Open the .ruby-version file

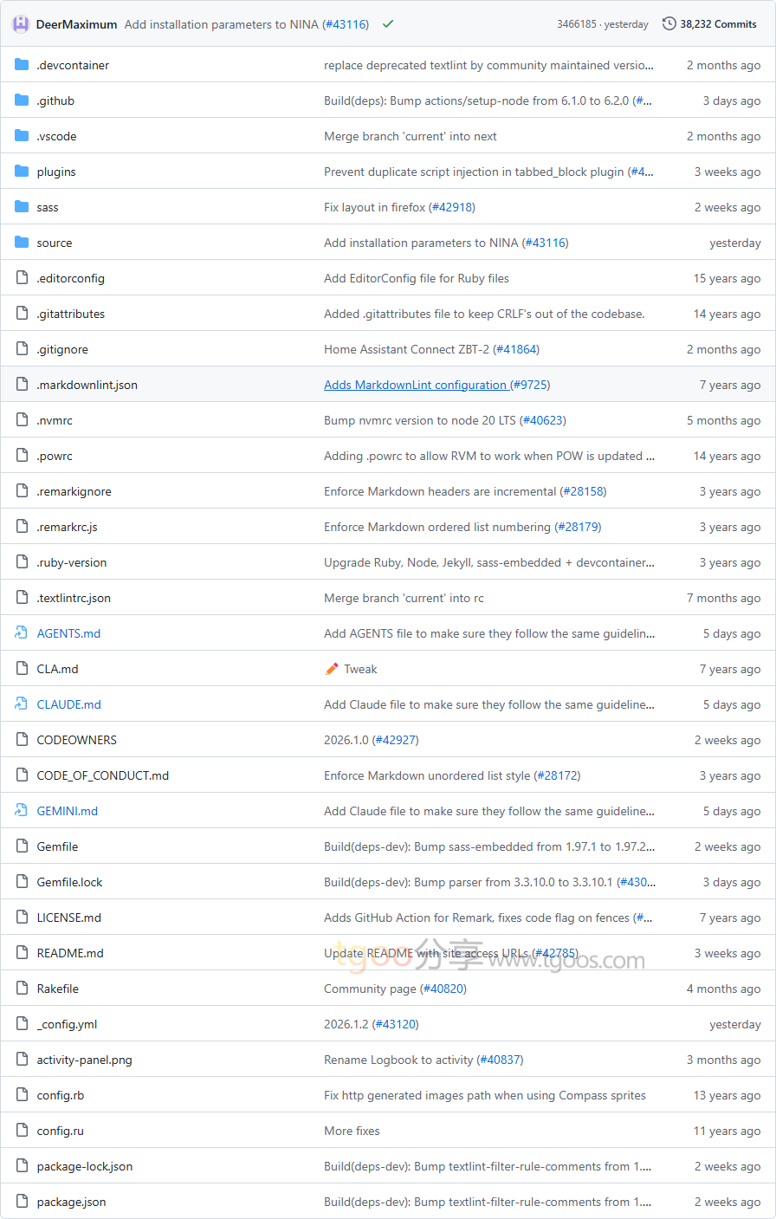click(x=72, y=562)
